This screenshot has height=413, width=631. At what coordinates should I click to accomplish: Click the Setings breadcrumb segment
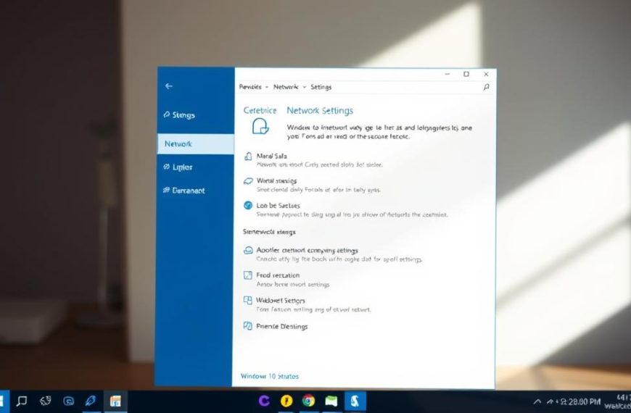coord(321,87)
